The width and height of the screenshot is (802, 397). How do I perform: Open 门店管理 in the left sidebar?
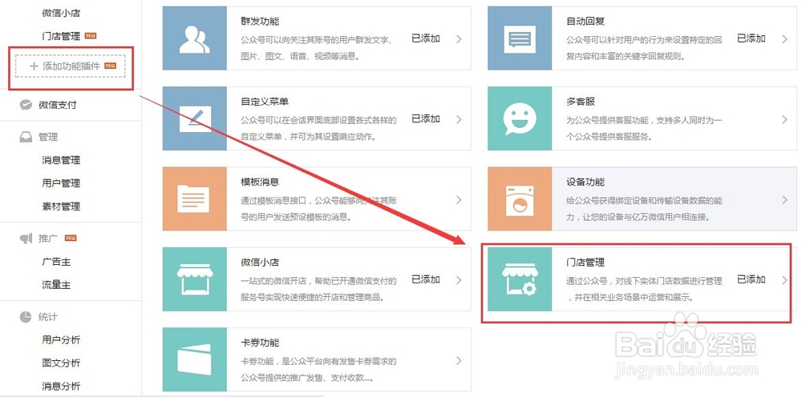(61, 36)
